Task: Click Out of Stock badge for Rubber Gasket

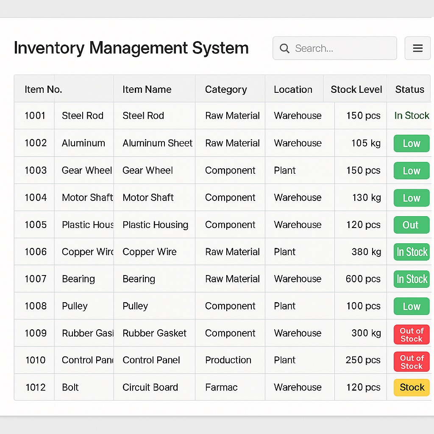Action: [411, 334]
